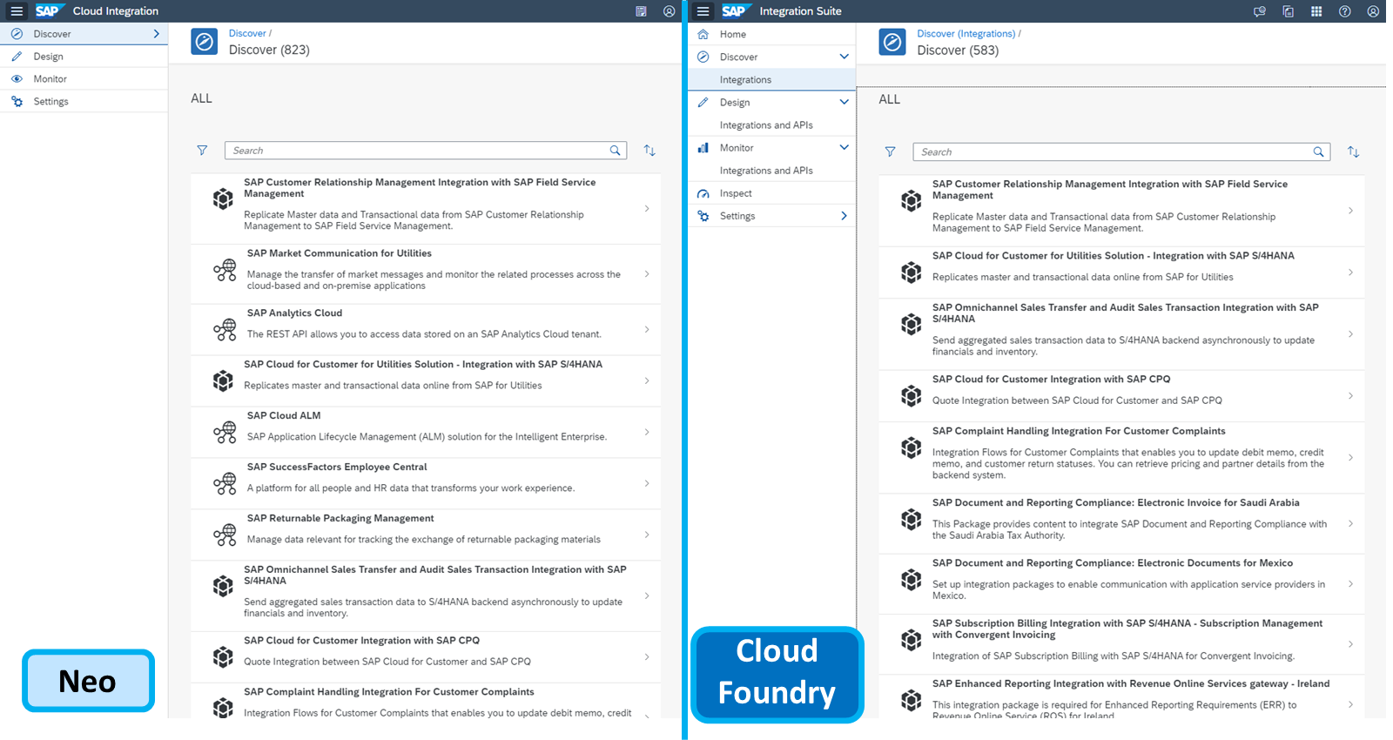Screen dimensions: 1393x740
Task: Open Settings in the Cloud Integration sidebar
Action: [x=84, y=102]
